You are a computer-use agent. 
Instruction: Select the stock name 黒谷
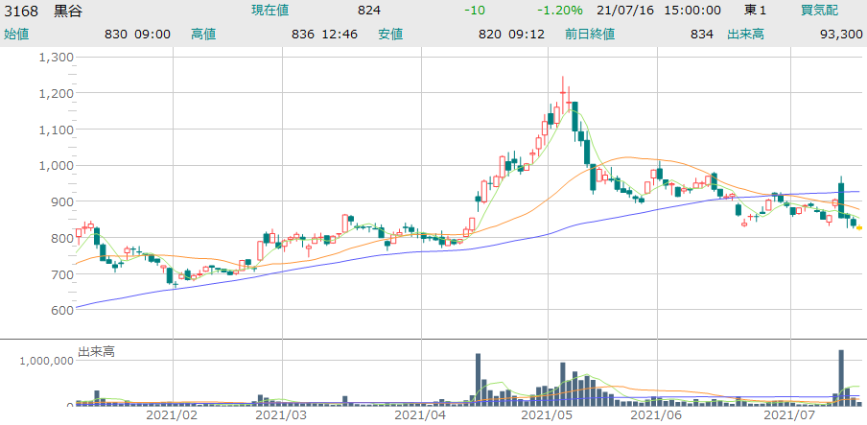[x=68, y=11]
